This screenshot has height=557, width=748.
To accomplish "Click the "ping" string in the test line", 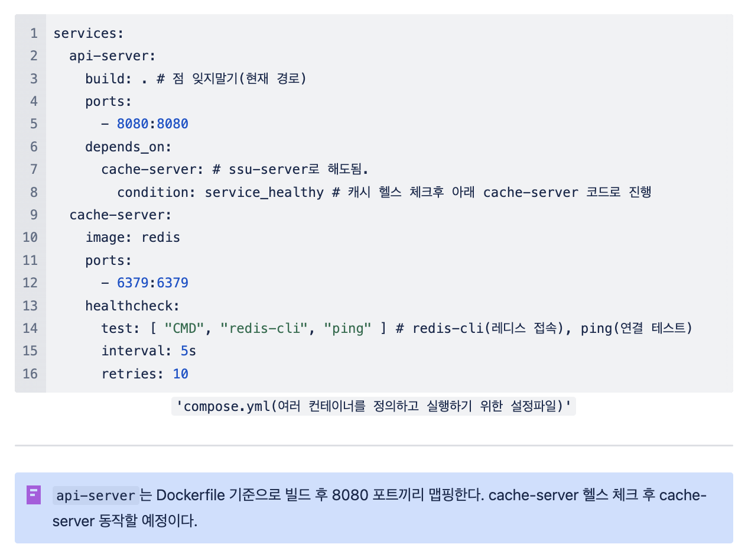I will click(348, 328).
